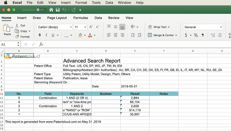Select row 10 header

click(2, 94)
